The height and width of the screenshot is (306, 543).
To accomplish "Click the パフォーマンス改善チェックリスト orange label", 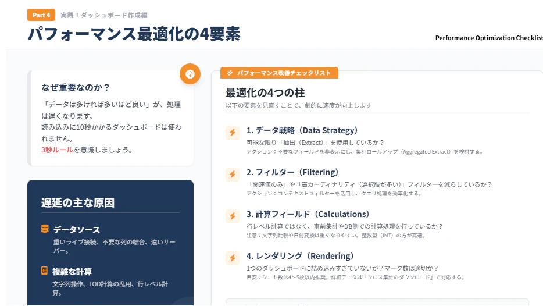I will pyautogui.click(x=279, y=73).
